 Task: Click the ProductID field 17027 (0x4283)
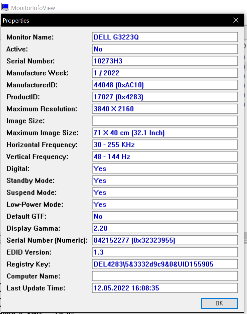tap(165, 97)
